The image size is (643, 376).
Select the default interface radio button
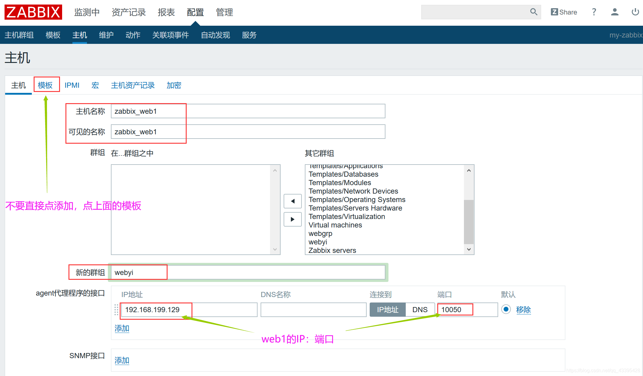(506, 309)
